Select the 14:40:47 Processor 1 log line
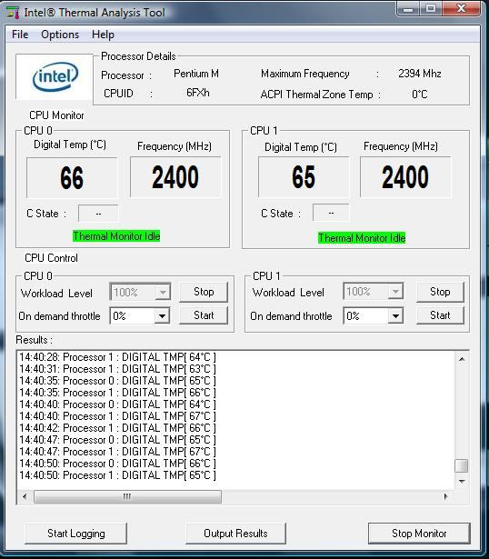This screenshot has height=559, width=489. [x=117, y=452]
